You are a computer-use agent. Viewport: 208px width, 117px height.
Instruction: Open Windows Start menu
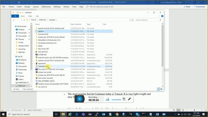(x=3, y=114)
